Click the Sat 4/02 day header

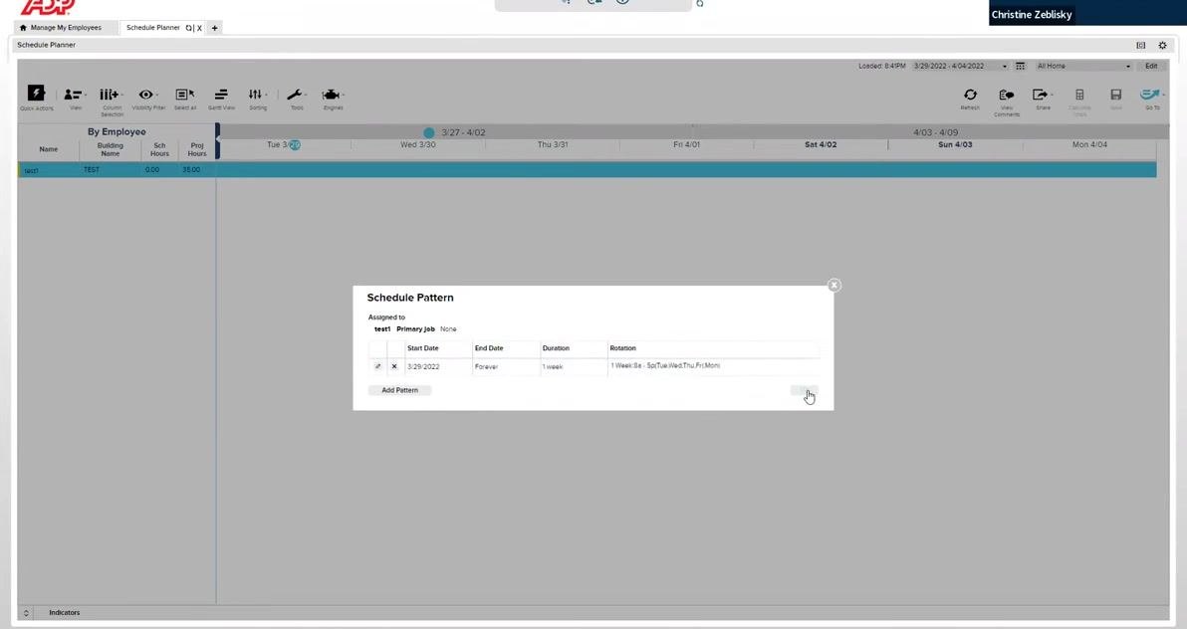click(821, 144)
